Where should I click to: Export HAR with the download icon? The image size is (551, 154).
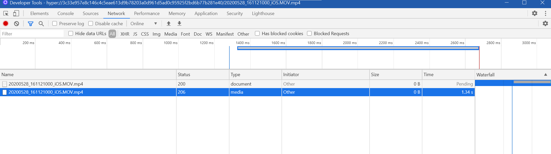click(x=179, y=23)
